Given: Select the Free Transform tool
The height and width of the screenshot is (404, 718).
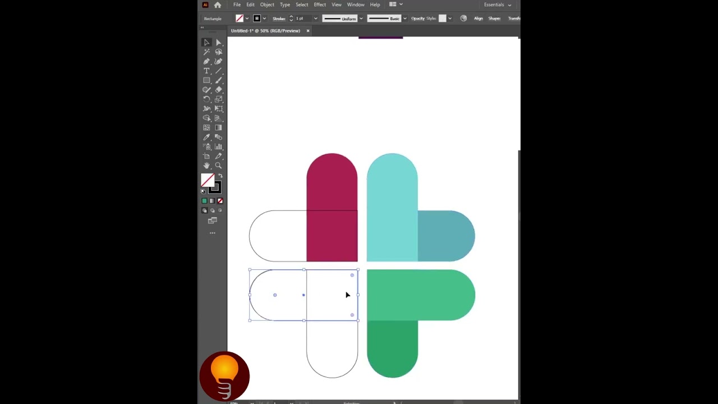Looking at the screenshot, I should [218, 109].
